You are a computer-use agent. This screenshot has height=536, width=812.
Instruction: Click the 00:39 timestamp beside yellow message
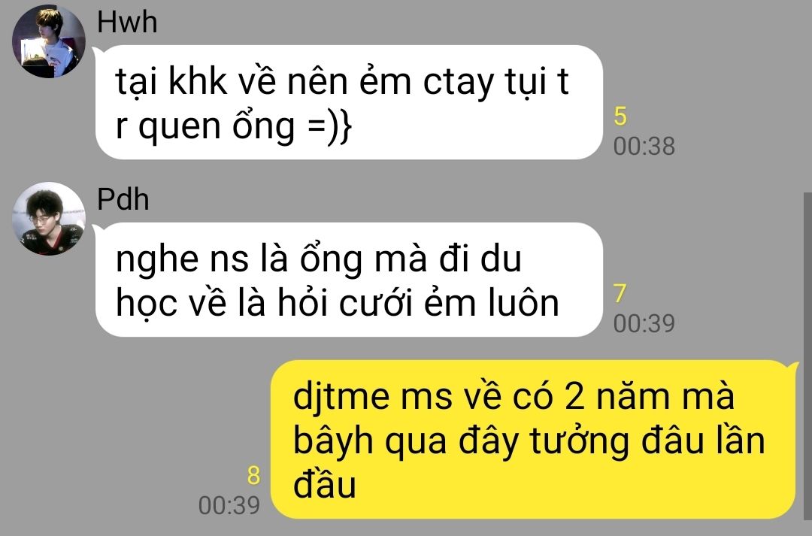[x=229, y=505]
